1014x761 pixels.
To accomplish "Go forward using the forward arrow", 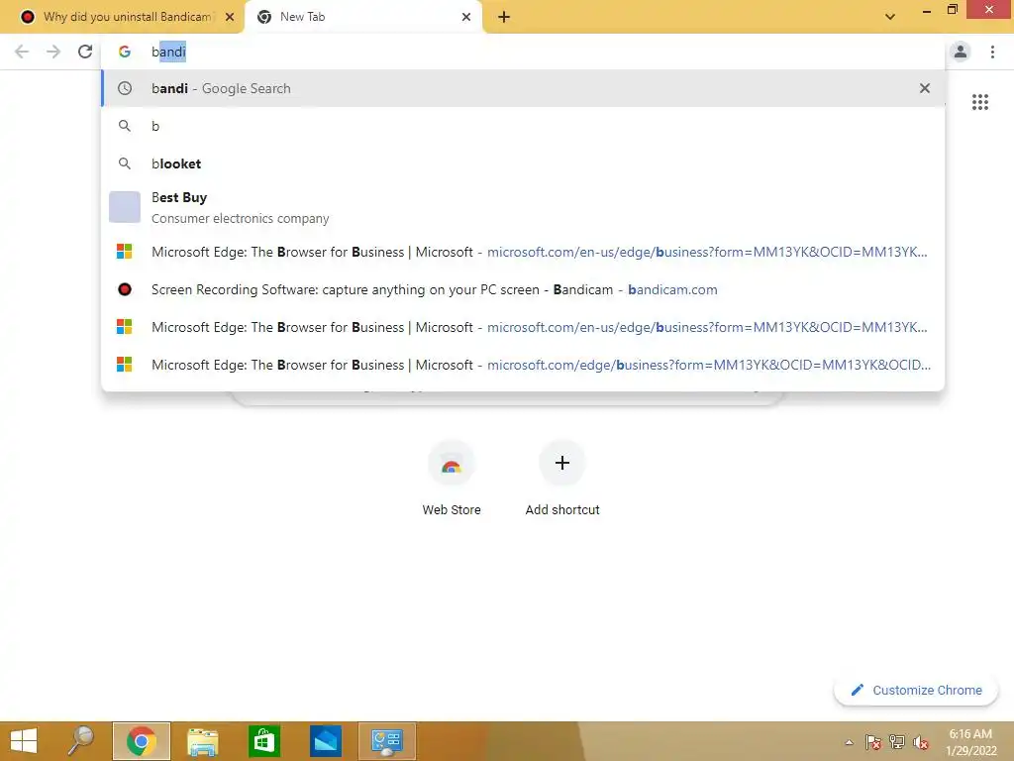I will 53,52.
